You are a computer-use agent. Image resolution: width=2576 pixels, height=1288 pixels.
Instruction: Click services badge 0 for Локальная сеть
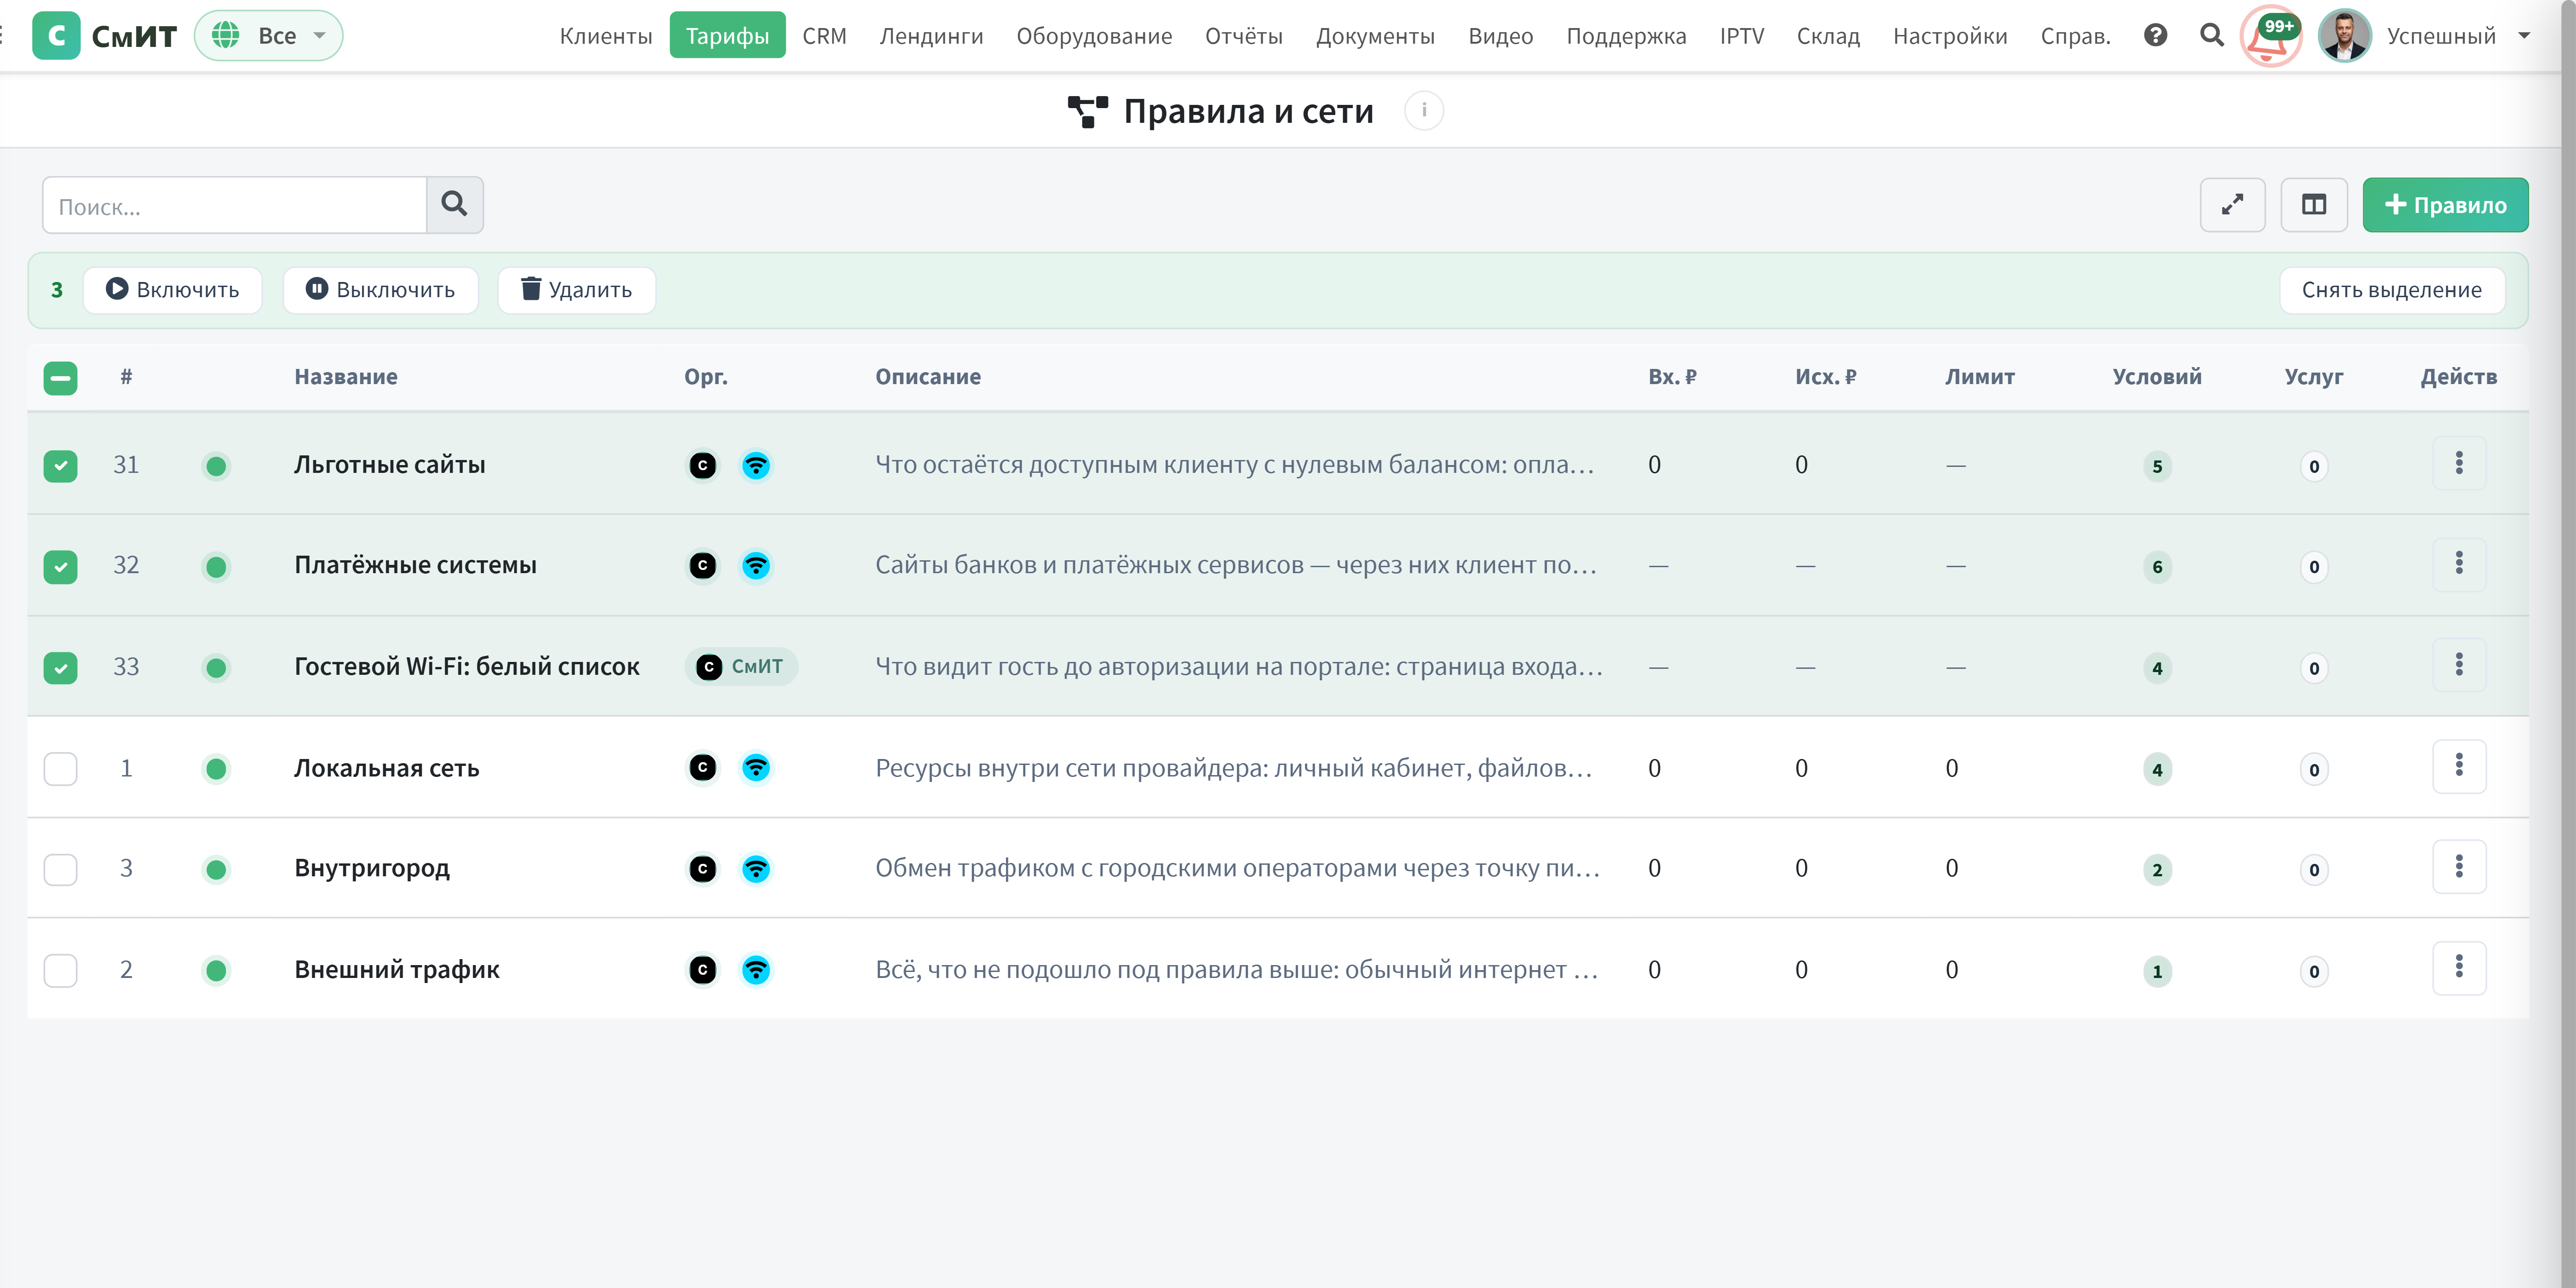pyautogui.click(x=2314, y=769)
